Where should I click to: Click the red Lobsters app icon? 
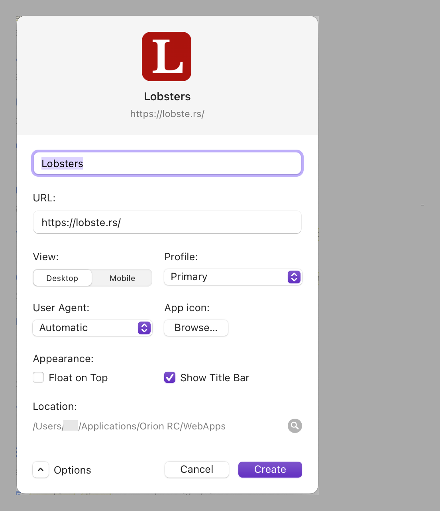pos(167,57)
